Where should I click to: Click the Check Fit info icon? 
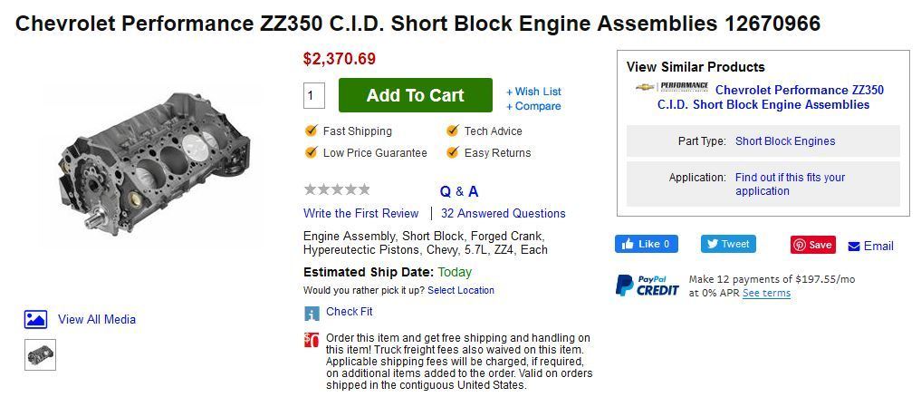pyautogui.click(x=312, y=314)
